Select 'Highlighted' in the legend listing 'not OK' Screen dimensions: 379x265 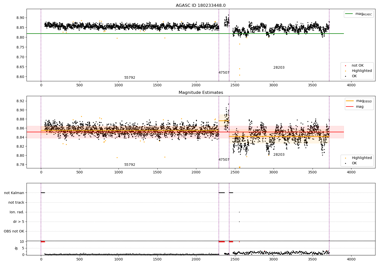(362, 71)
